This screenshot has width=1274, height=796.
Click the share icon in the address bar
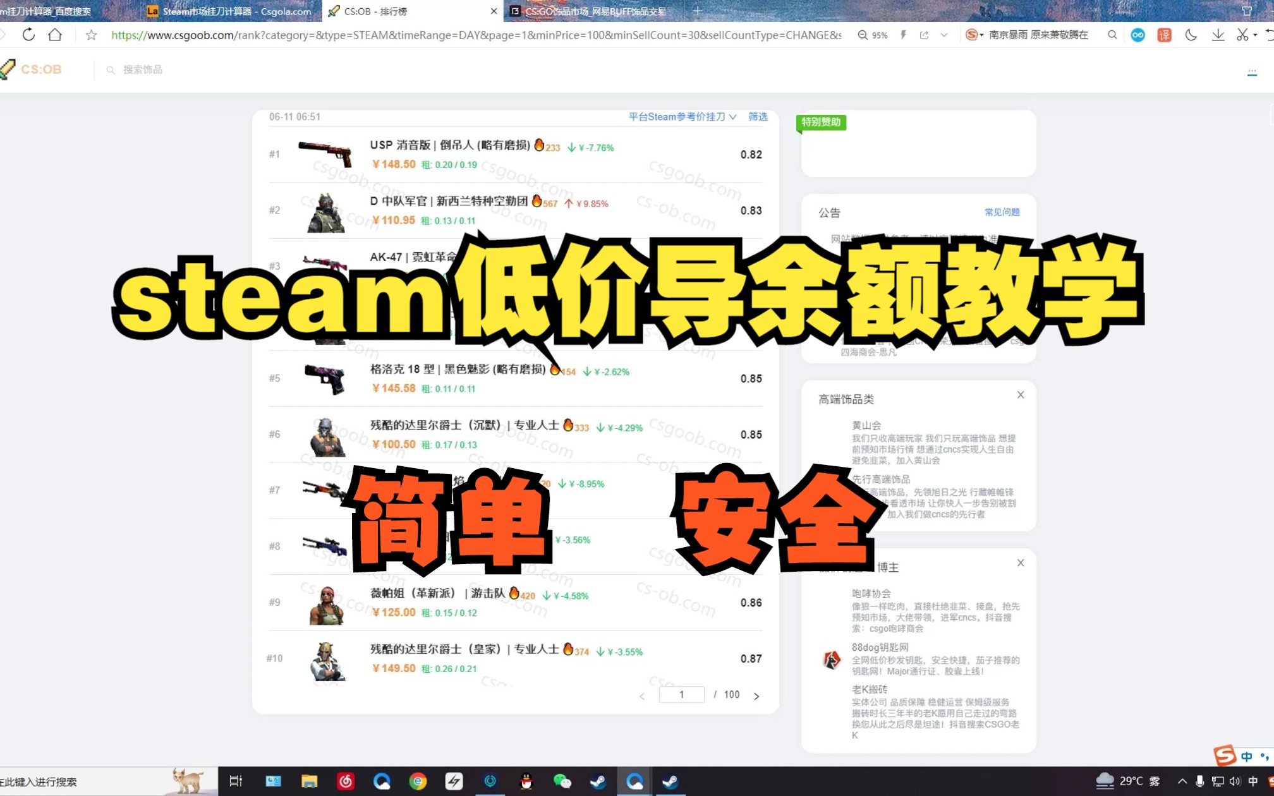924,35
